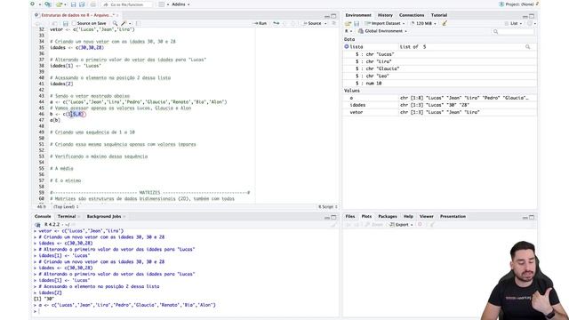Click the New File plus icon

click(x=33, y=4)
